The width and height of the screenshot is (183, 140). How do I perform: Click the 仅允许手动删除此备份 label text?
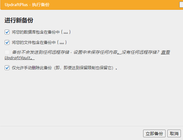coord(32,68)
